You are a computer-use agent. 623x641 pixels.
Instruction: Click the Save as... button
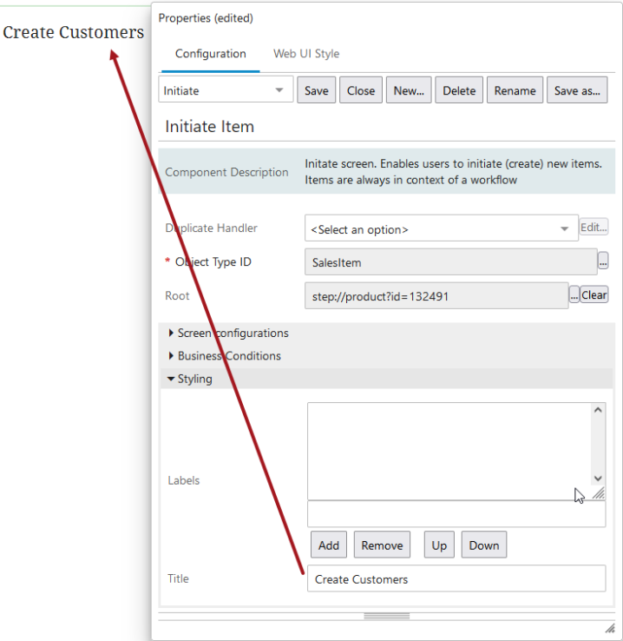coord(577,90)
